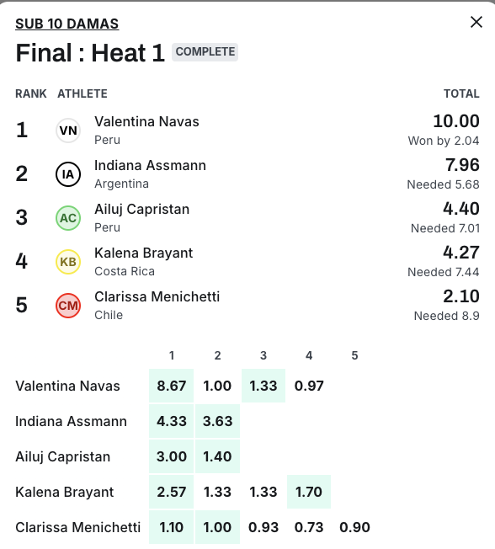
Task: Click the 10.00 total for Valentina Navas
Action: click(x=456, y=121)
